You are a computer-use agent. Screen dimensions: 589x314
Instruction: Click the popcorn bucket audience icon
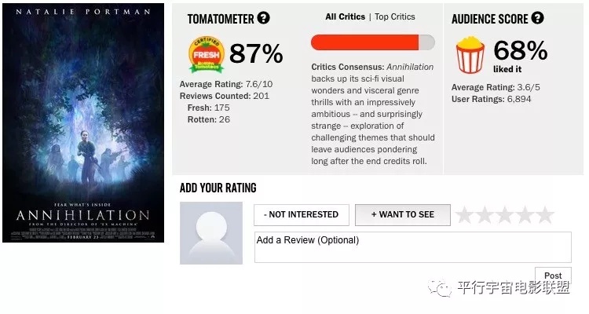[x=470, y=55]
